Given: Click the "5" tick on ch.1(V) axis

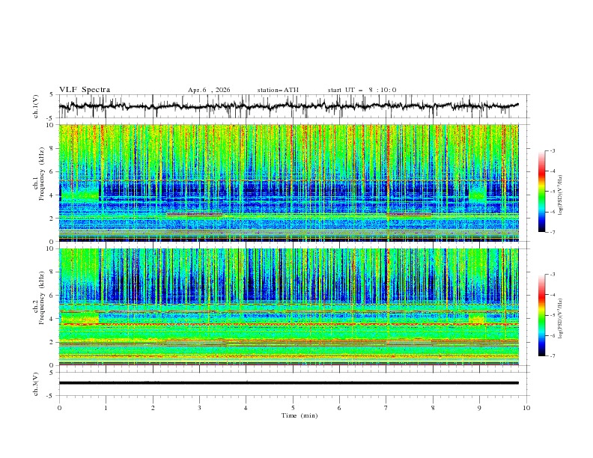Looking at the screenshot, I should [x=52, y=94].
